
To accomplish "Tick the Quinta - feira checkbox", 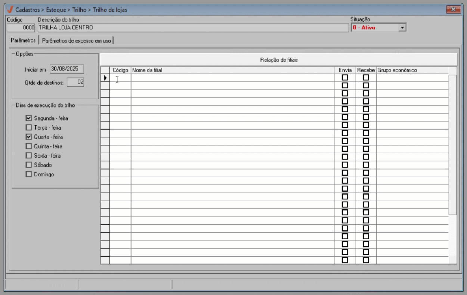I will tap(29, 146).
